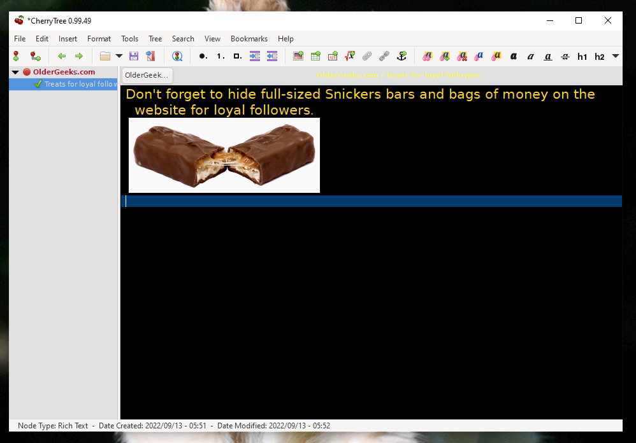Apply bulleted list formatting
The width and height of the screenshot is (636, 443).
203,56
